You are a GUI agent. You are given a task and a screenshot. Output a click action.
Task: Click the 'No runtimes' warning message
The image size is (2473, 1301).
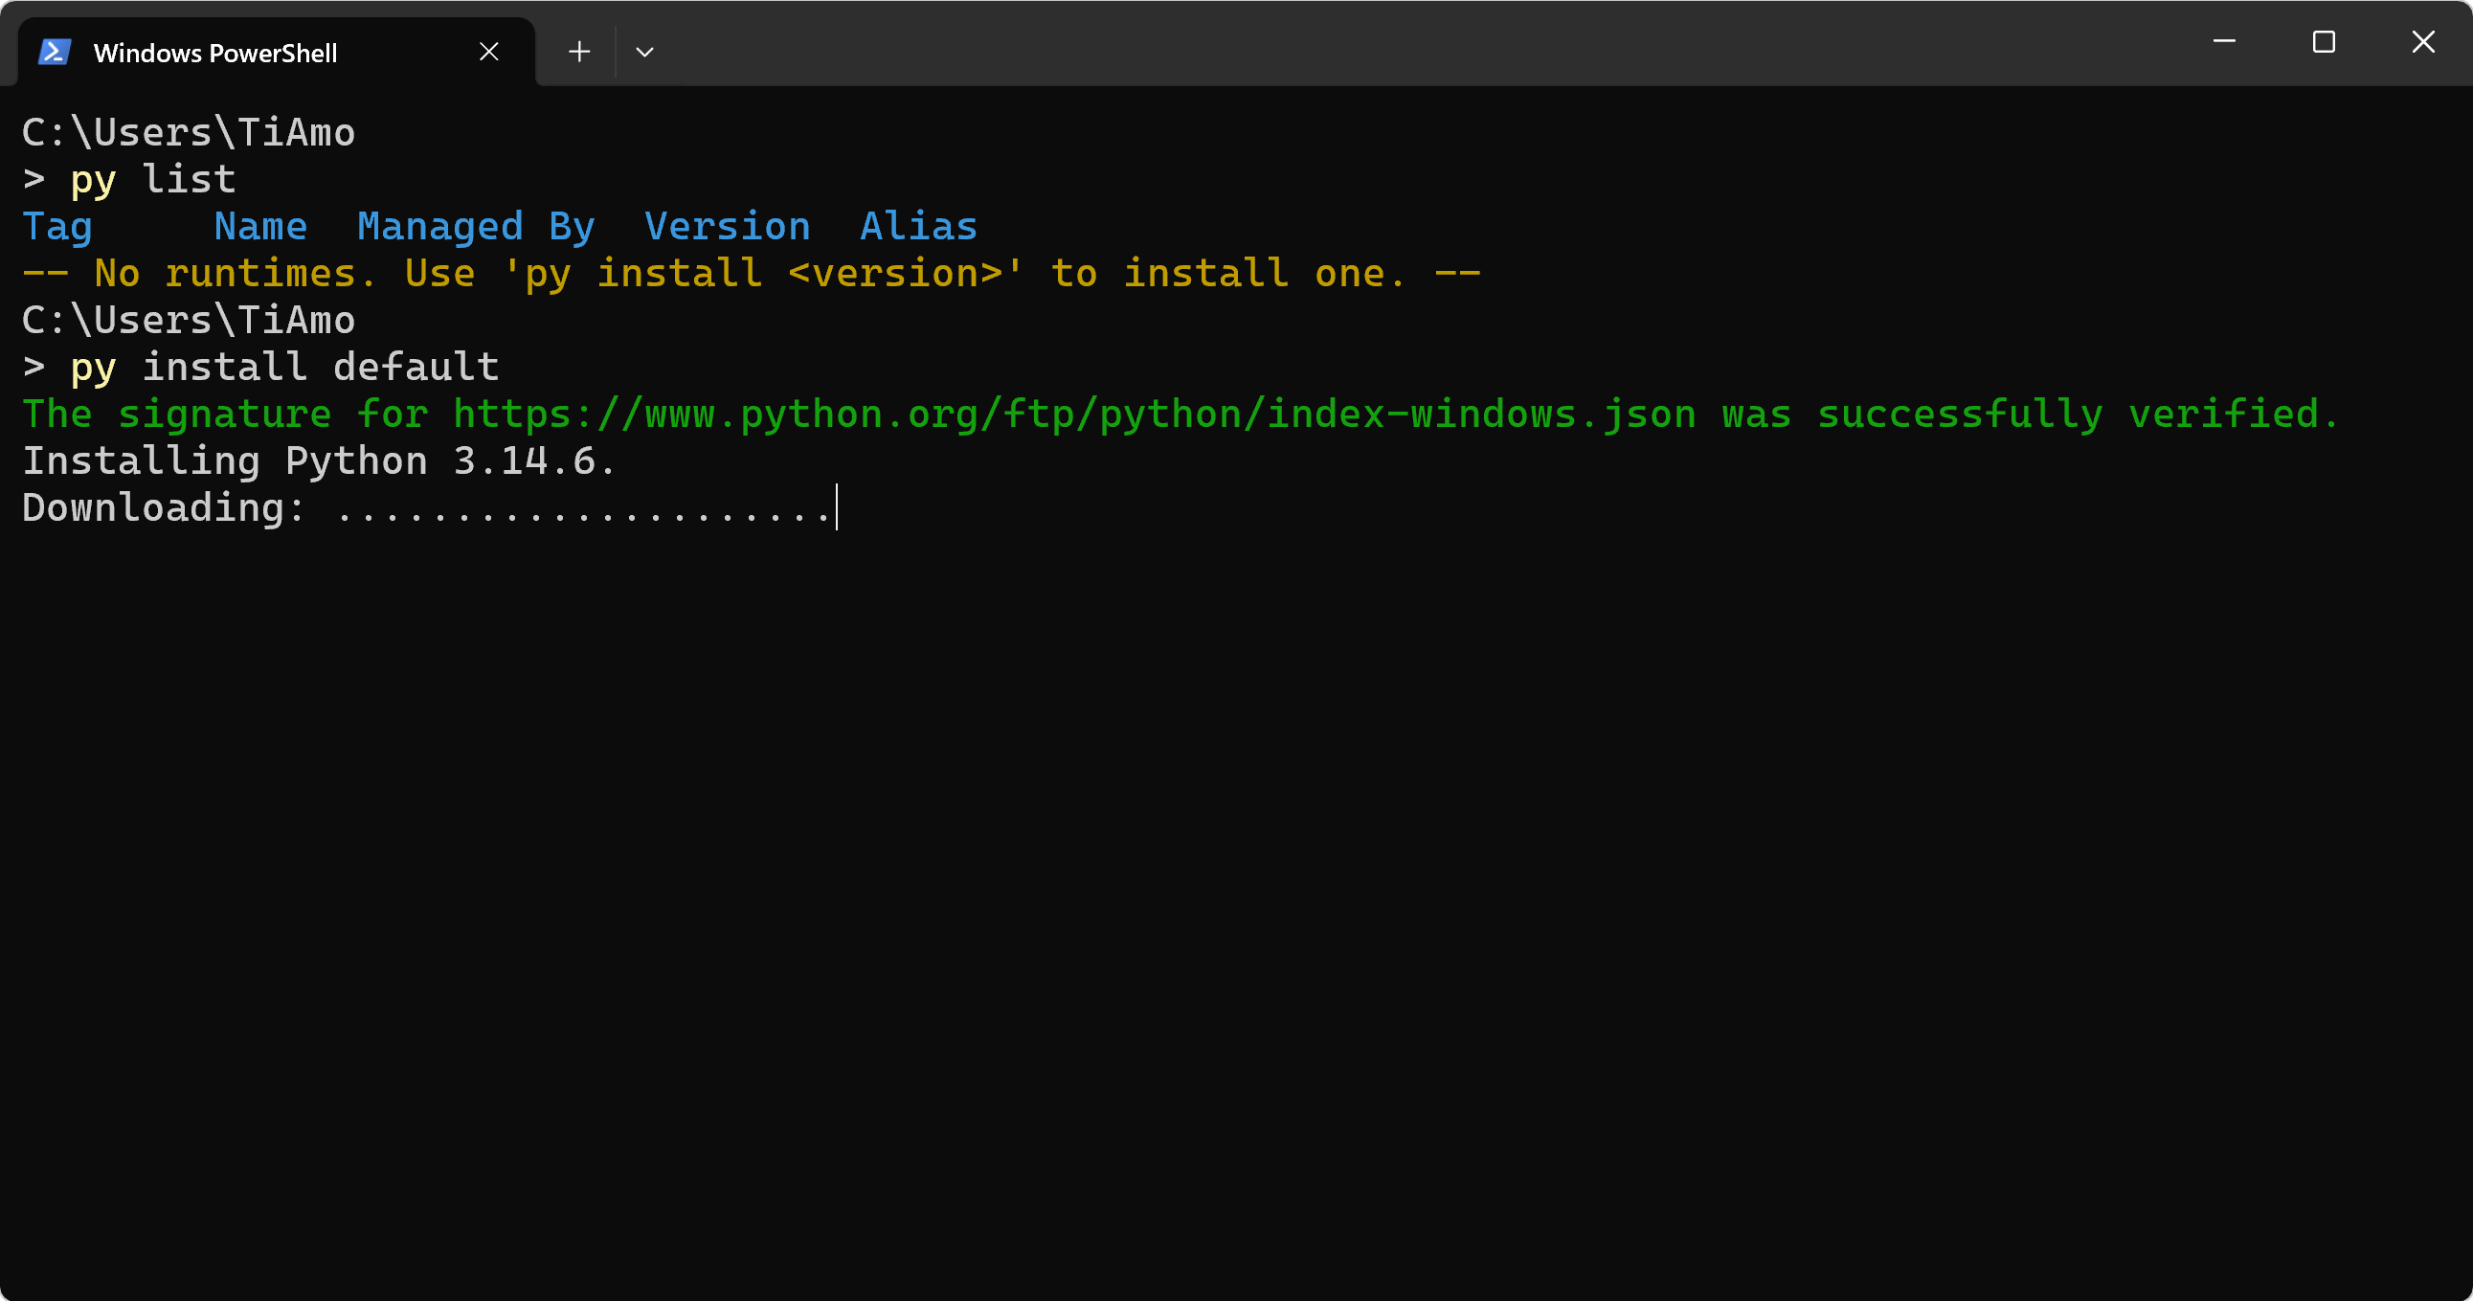[751, 274]
